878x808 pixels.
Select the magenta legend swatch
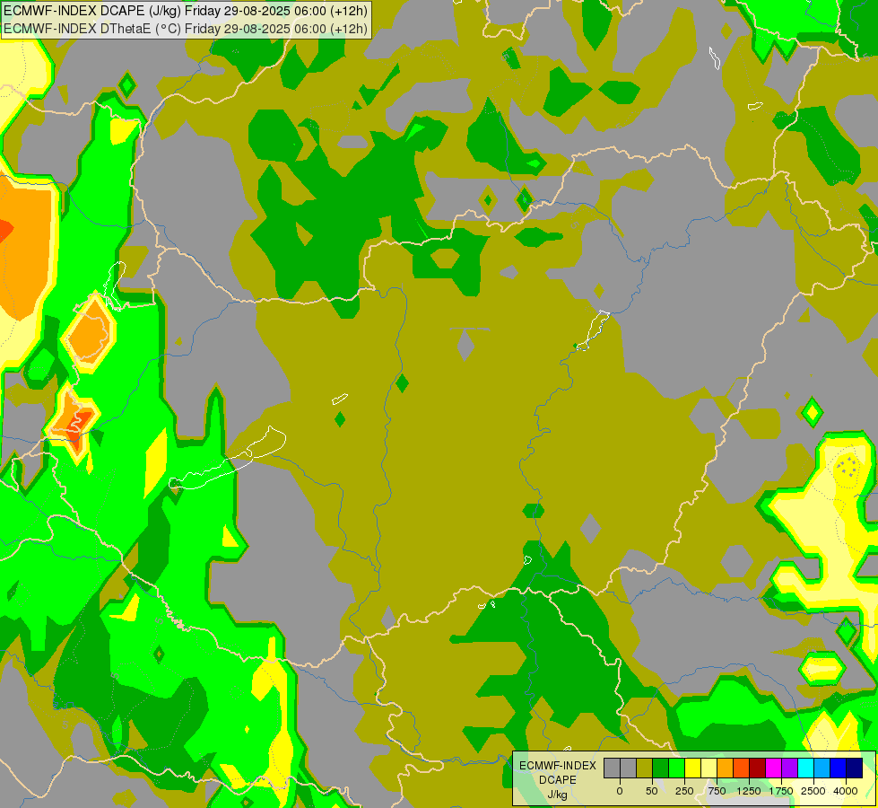pyautogui.click(x=773, y=768)
